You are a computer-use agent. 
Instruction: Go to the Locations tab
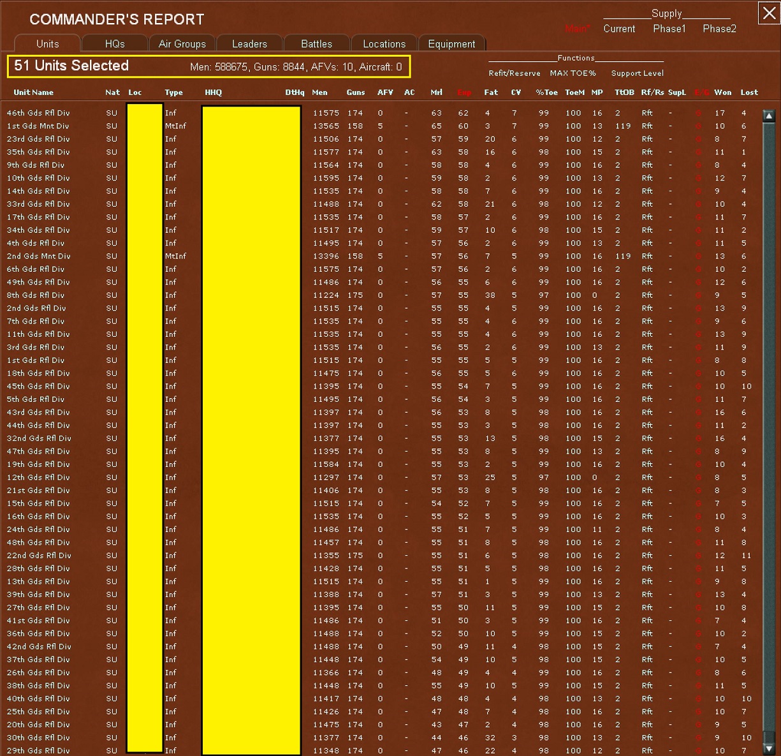pos(384,43)
